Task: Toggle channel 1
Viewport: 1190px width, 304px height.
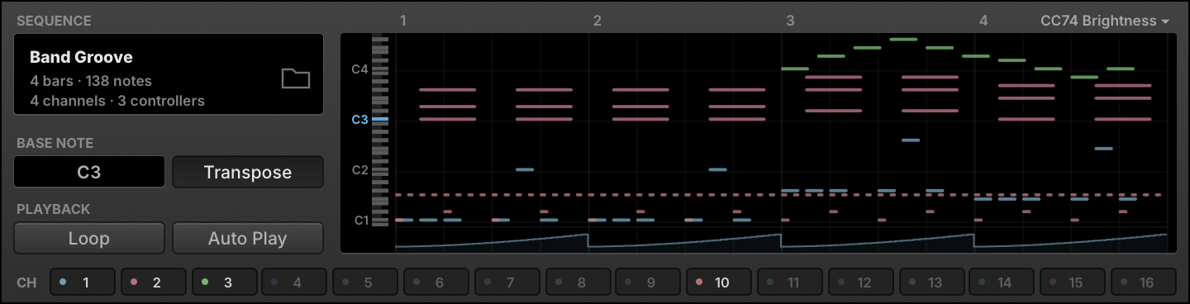Action: pos(82,282)
